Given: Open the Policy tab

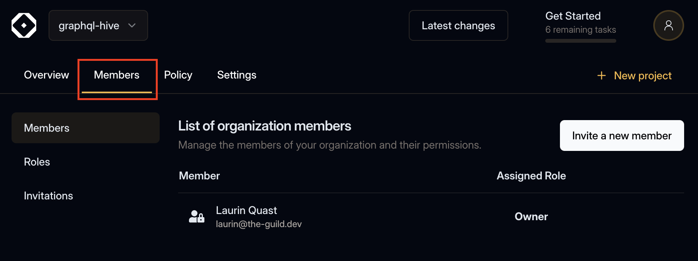Looking at the screenshot, I should pyautogui.click(x=178, y=75).
